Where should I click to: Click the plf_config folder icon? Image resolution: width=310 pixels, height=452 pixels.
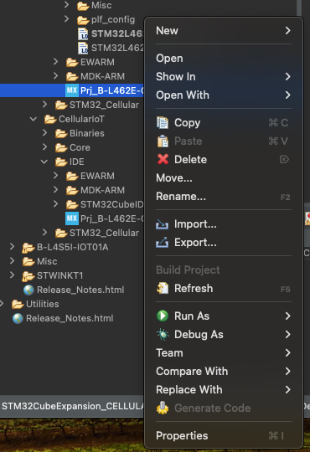point(83,19)
